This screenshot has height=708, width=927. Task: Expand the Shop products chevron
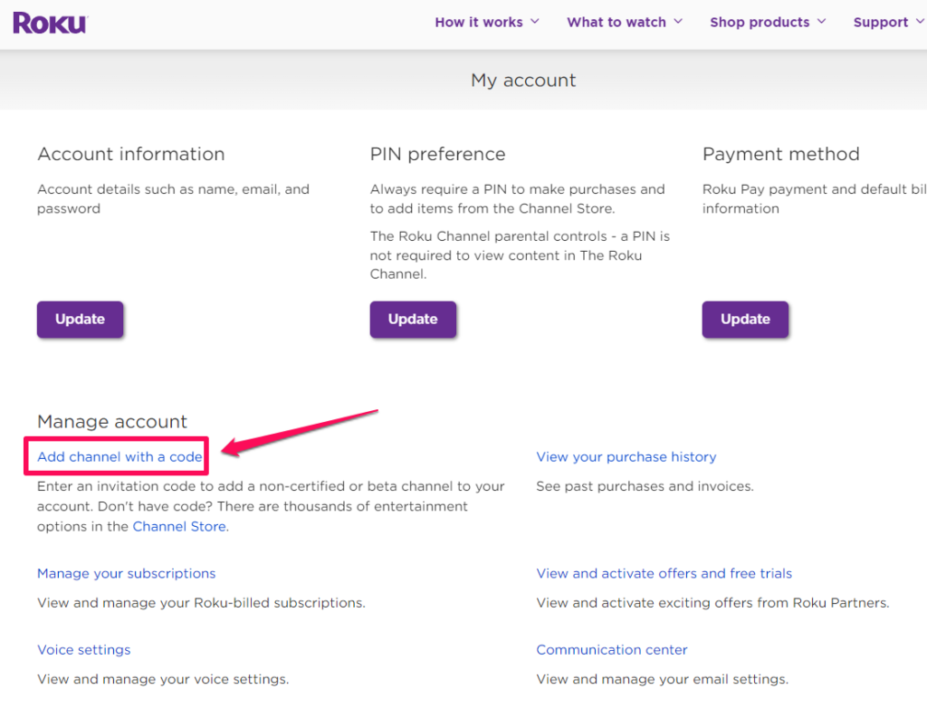click(x=821, y=22)
